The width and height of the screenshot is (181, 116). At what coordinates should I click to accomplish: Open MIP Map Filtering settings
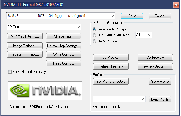tap(25, 36)
